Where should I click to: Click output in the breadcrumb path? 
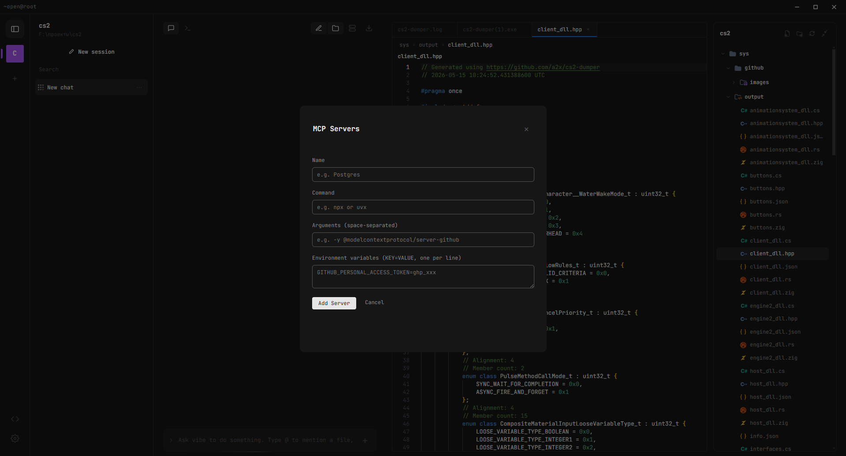point(429,45)
